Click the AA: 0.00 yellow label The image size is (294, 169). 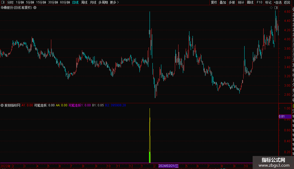61,105
